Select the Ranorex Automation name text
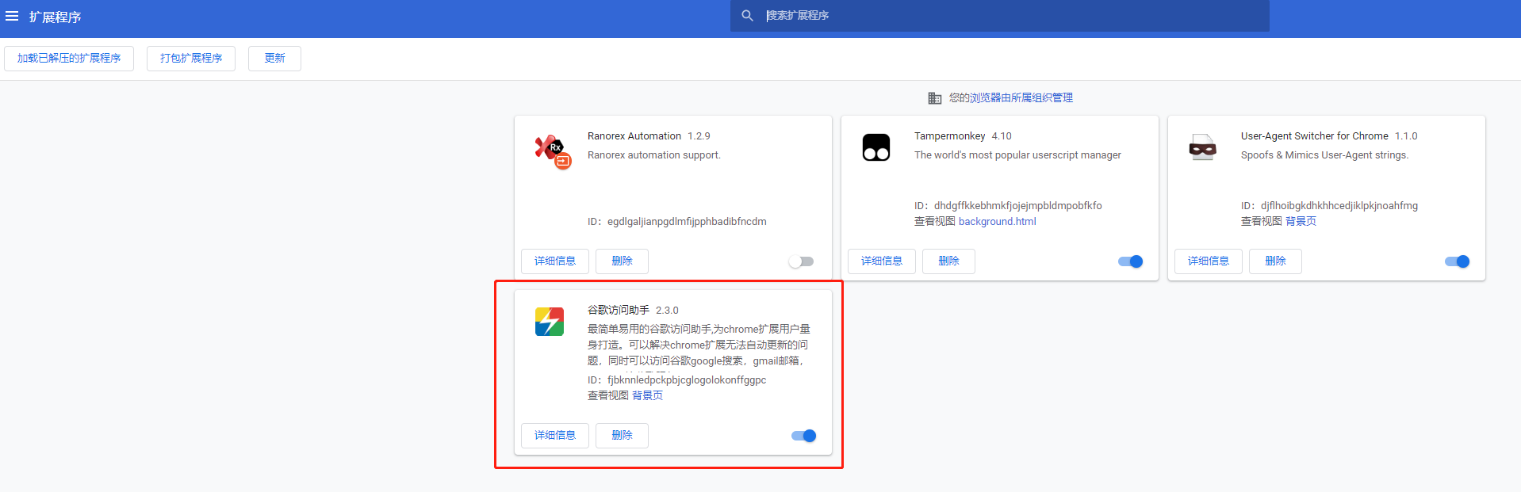 [x=634, y=136]
